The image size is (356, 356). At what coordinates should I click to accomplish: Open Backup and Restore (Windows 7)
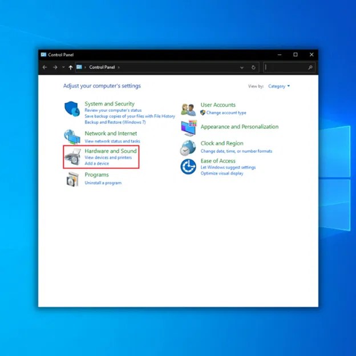(x=115, y=122)
